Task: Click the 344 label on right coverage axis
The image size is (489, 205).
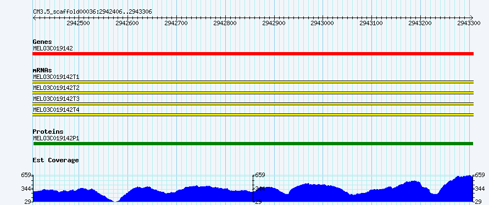Action: pos(480,189)
